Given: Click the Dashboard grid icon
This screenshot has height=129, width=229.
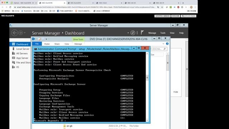Looking at the screenshot, I should [x=14, y=44].
